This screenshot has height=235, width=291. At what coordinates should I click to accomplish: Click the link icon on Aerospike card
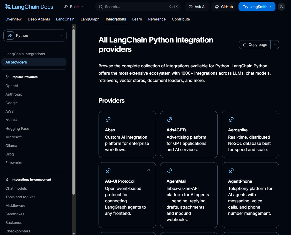[x=231, y=119]
